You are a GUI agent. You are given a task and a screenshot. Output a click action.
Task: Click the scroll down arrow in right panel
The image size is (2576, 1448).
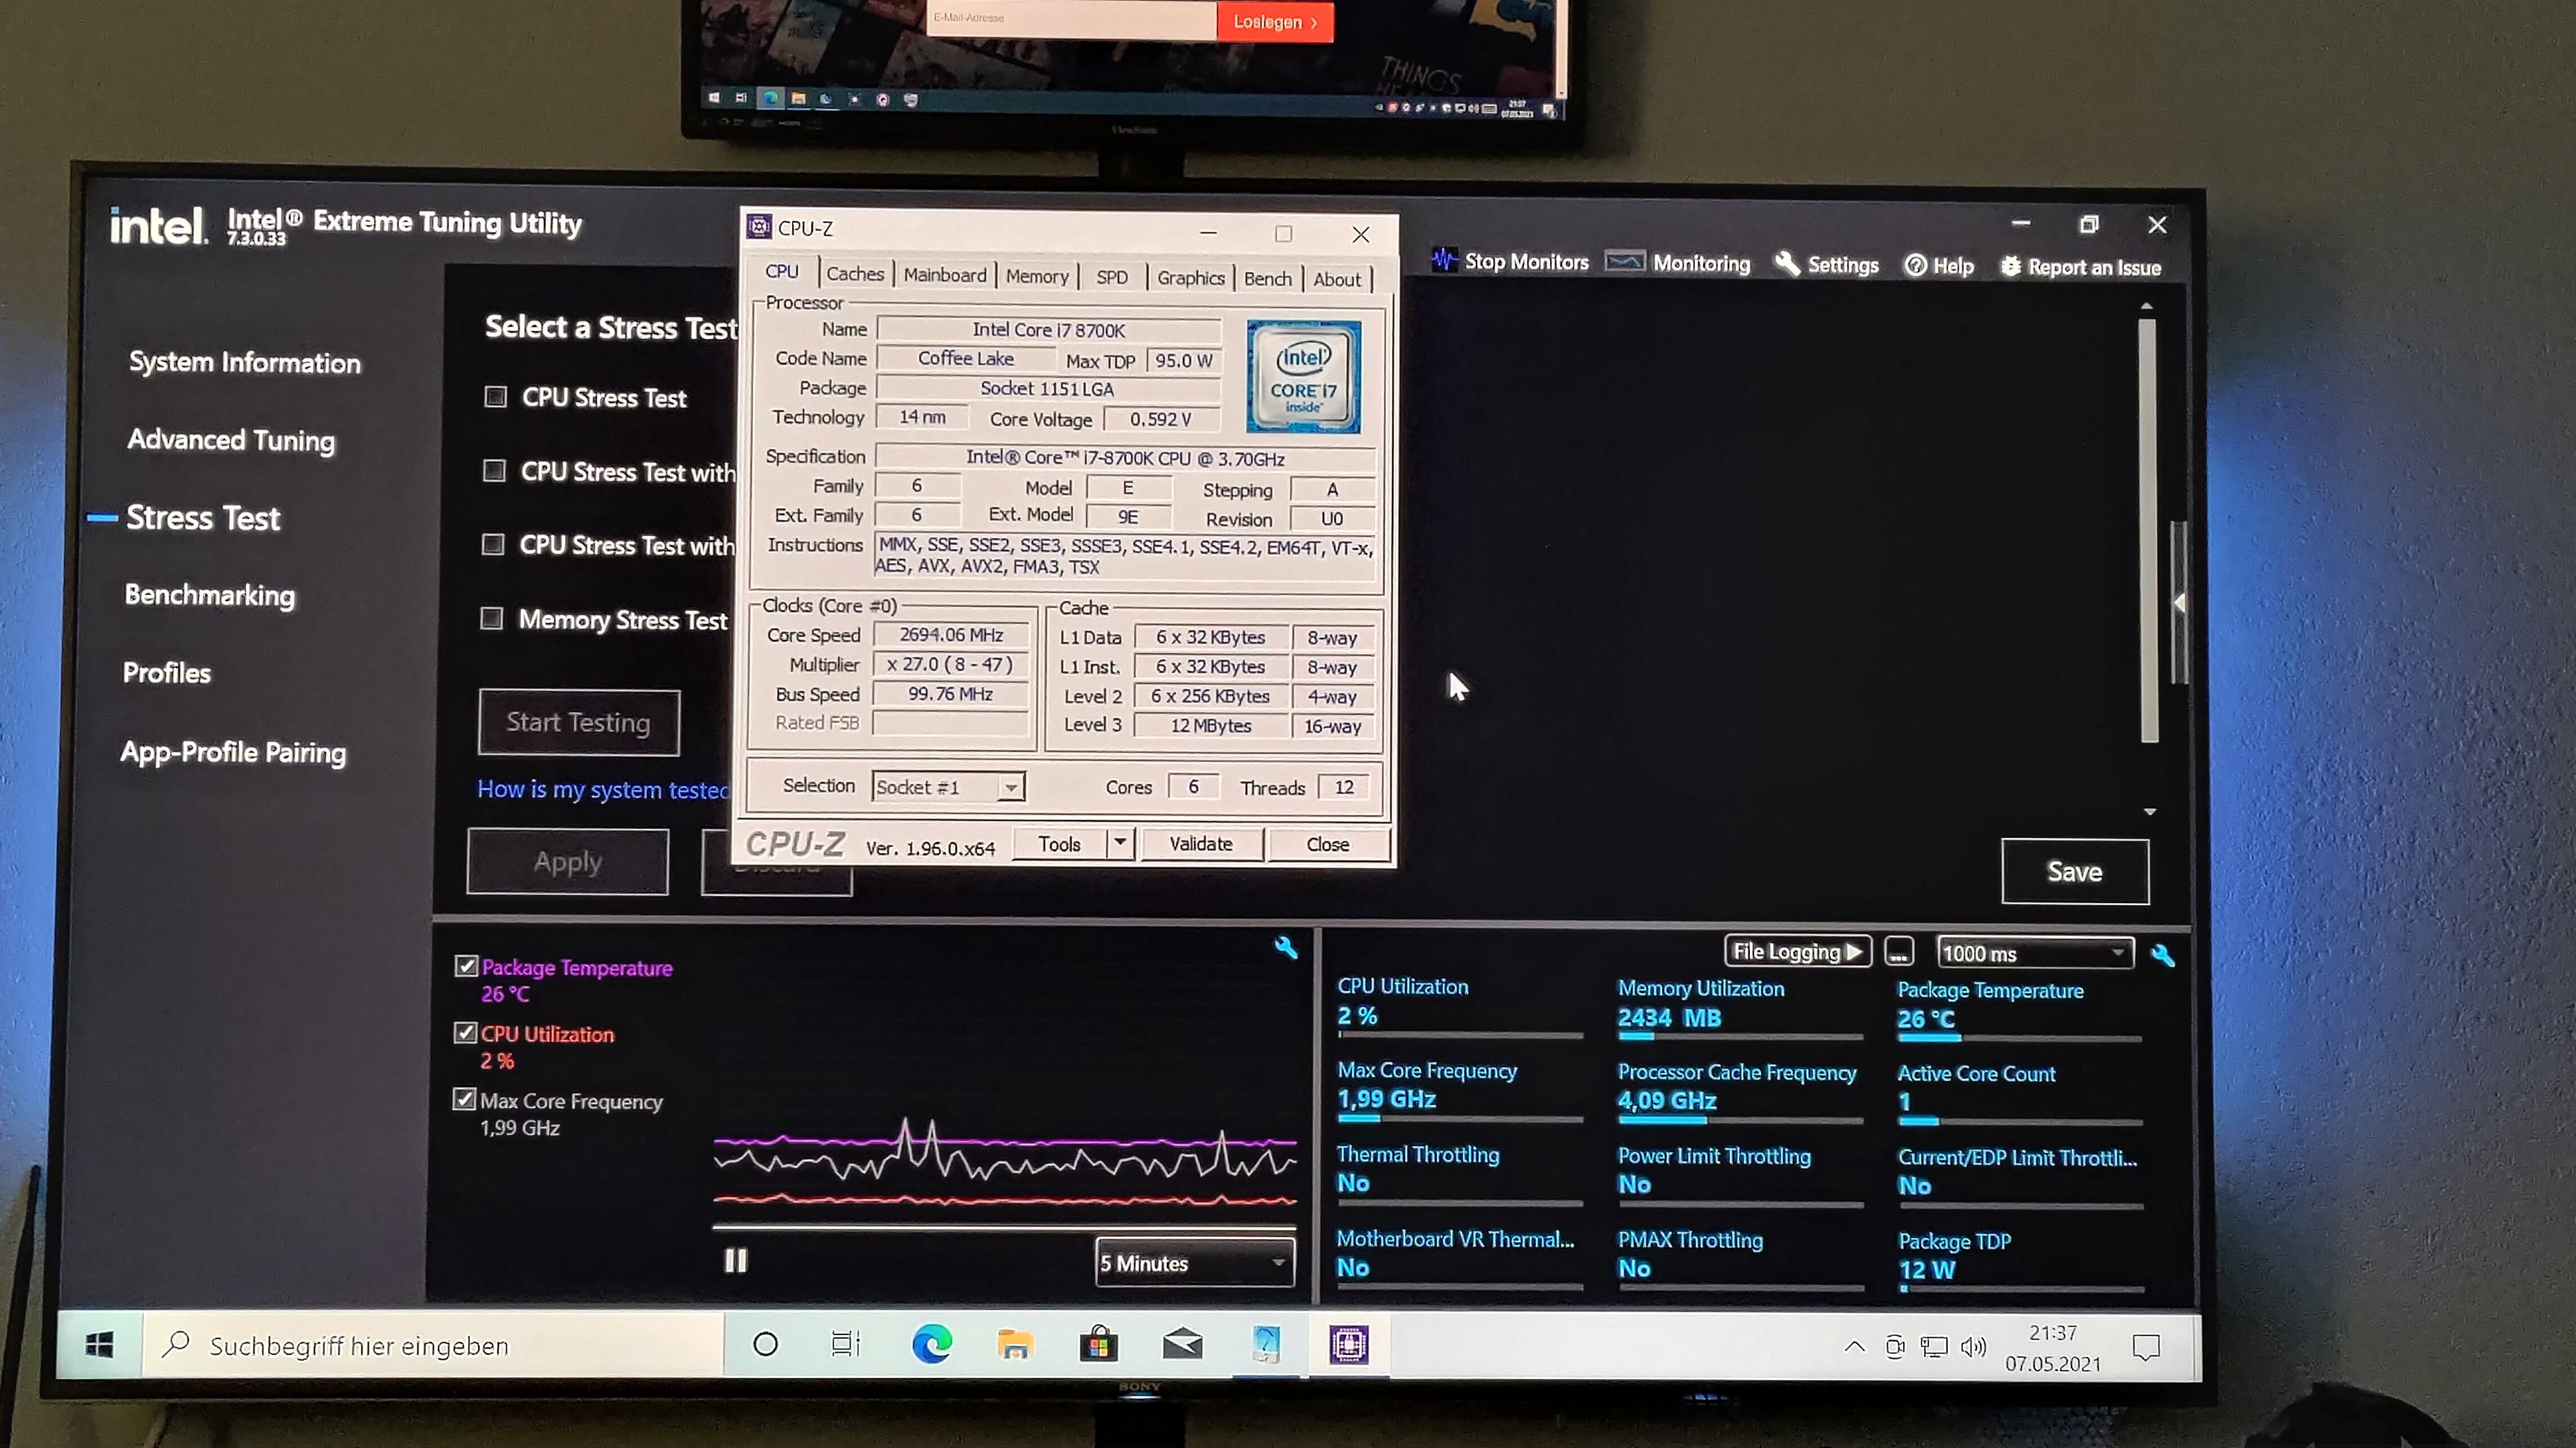tap(2149, 811)
